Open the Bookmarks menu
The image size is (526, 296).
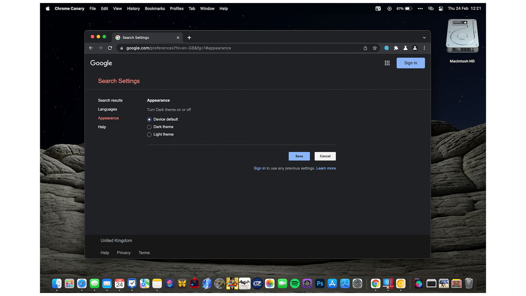[155, 8]
